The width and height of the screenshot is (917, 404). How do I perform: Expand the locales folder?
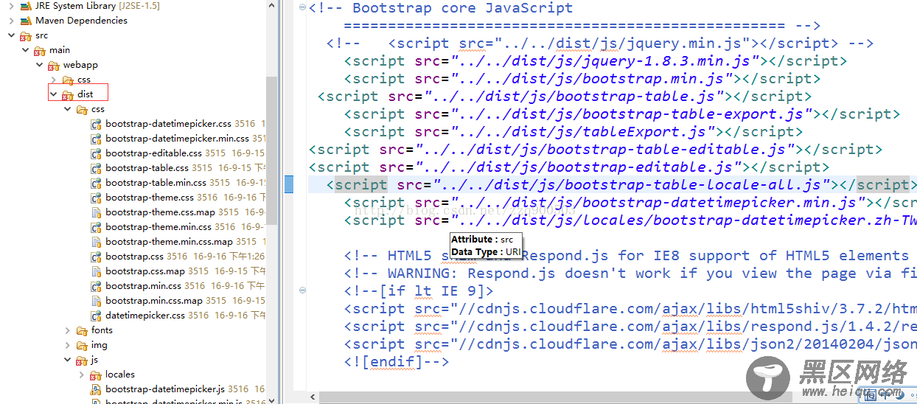81,375
